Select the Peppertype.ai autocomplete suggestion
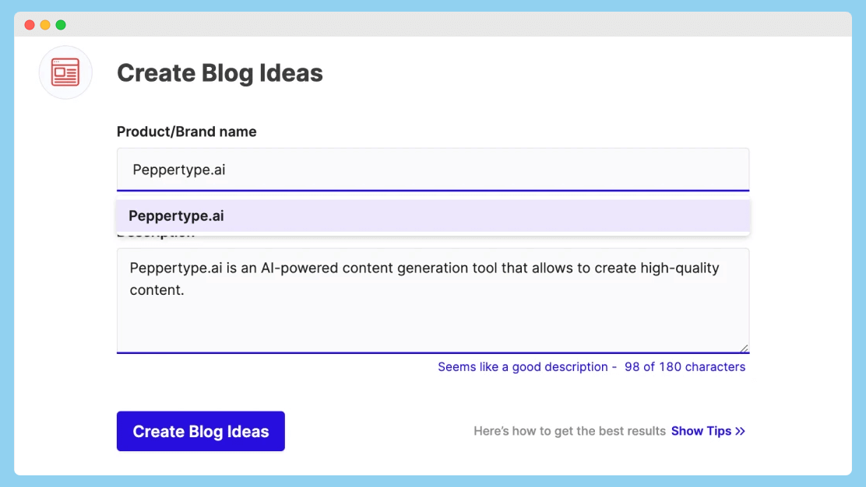 point(433,215)
